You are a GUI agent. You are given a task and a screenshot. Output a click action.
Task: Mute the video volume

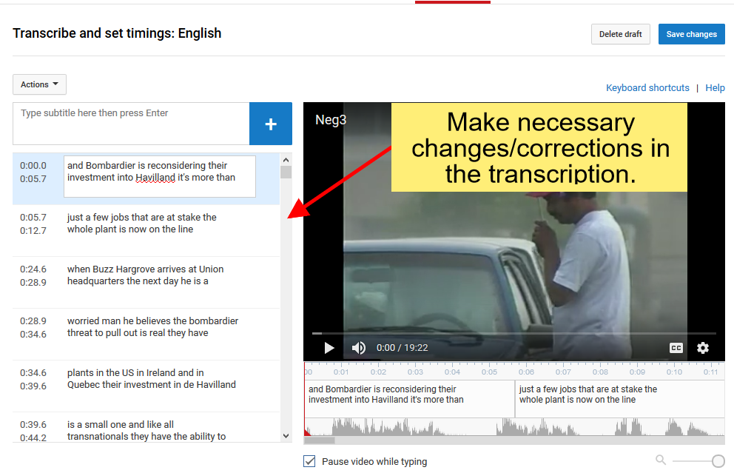359,348
